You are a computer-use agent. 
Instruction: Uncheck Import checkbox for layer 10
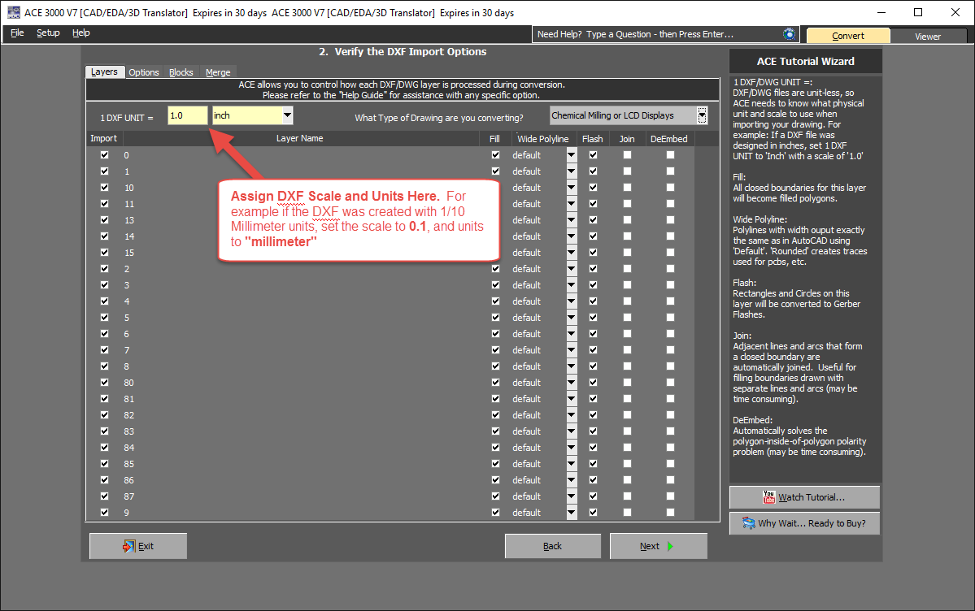(104, 187)
